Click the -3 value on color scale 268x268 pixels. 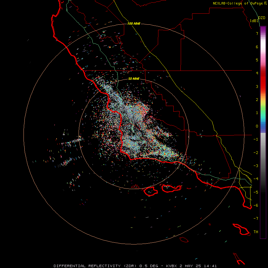[x=256, y=166]
